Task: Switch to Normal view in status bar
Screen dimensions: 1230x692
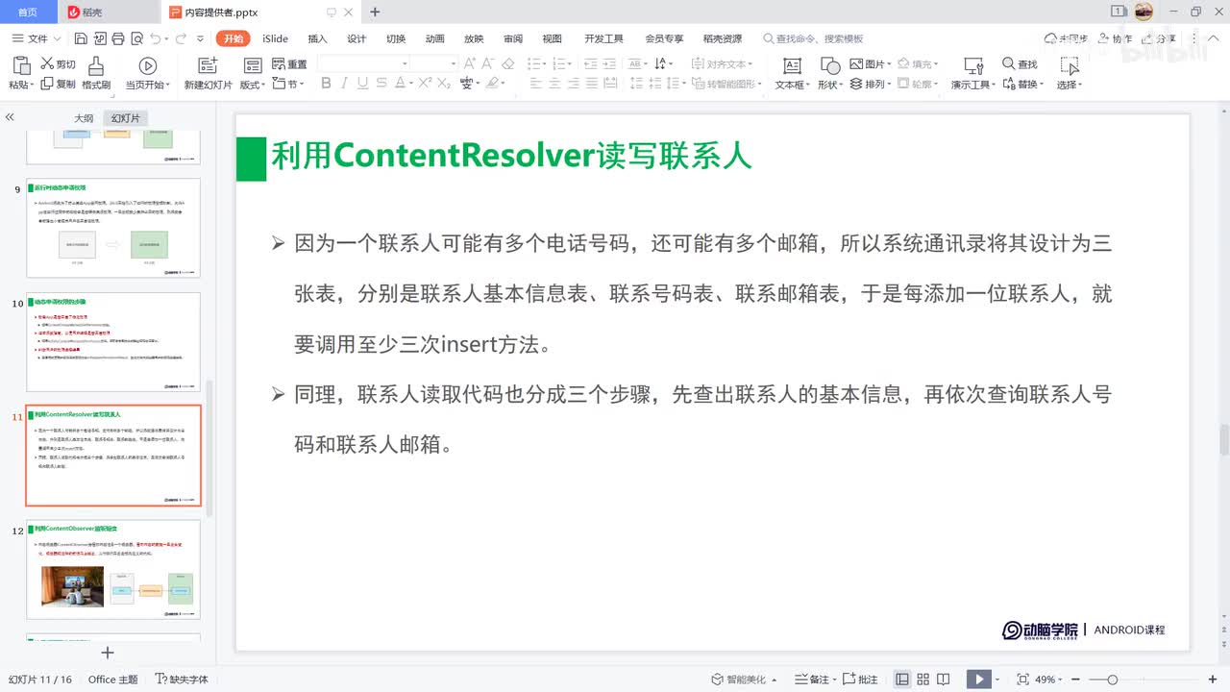Action: tap(902, 680)
